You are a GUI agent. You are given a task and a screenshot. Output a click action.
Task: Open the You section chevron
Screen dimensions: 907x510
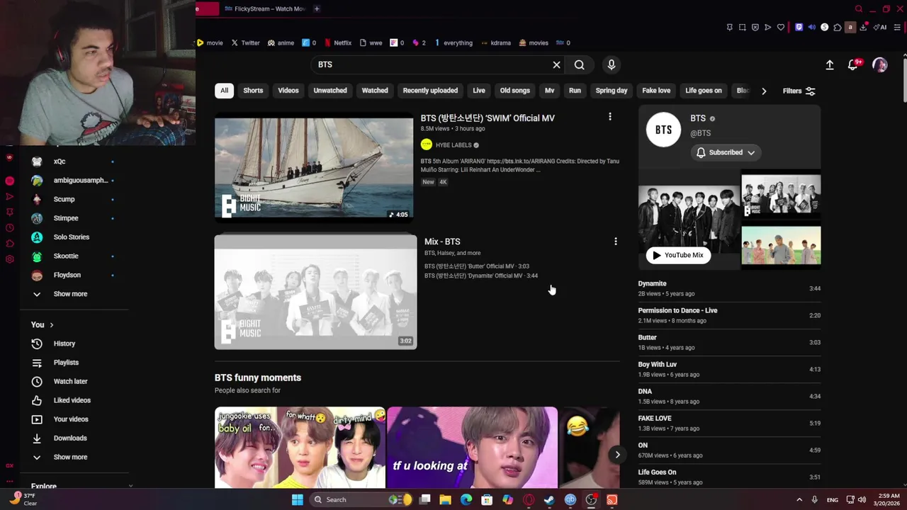tap(51, 324)
